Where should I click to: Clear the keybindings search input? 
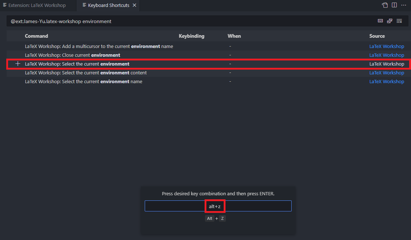(399, 21)
